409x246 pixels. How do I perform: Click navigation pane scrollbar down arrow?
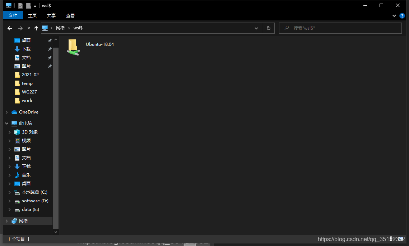(56, 232)
